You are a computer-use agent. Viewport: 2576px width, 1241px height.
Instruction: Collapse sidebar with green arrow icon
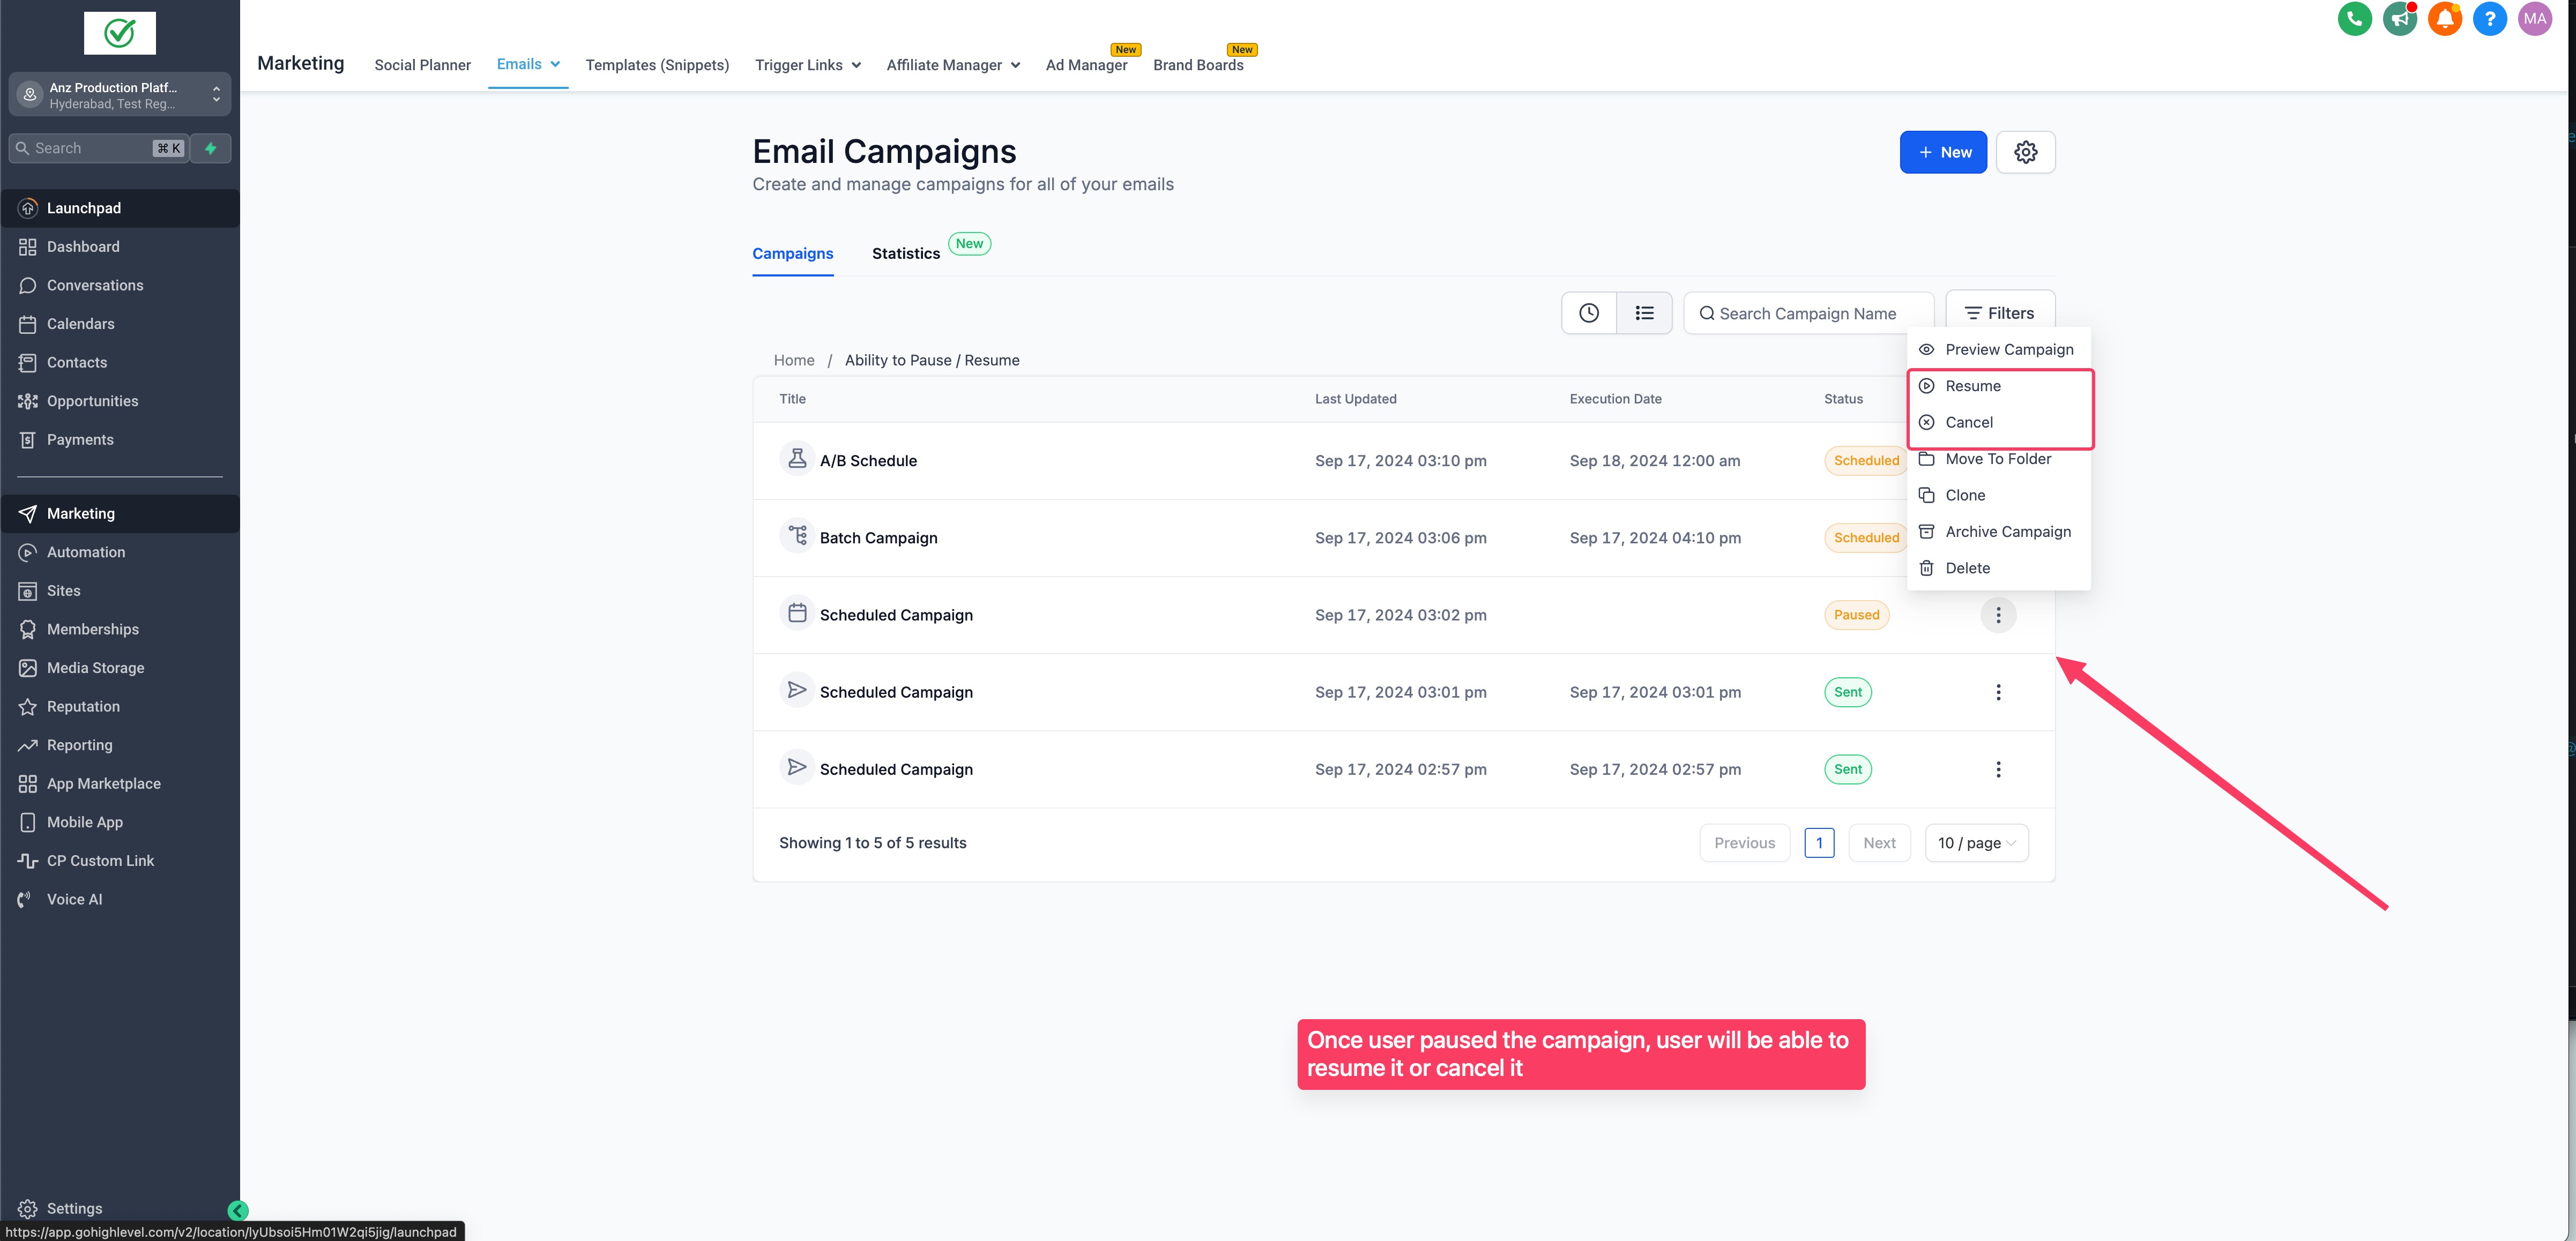238,1210
